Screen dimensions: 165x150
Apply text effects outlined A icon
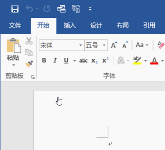(121, 60)
